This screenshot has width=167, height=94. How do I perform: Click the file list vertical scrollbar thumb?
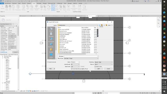click(98, 33)
